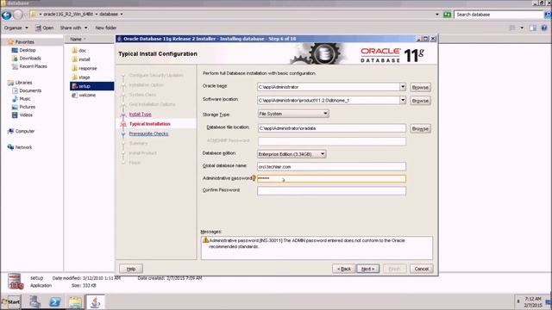Browse for the Database file location
This screenshot has width=552, height=310.
(420, 128)
